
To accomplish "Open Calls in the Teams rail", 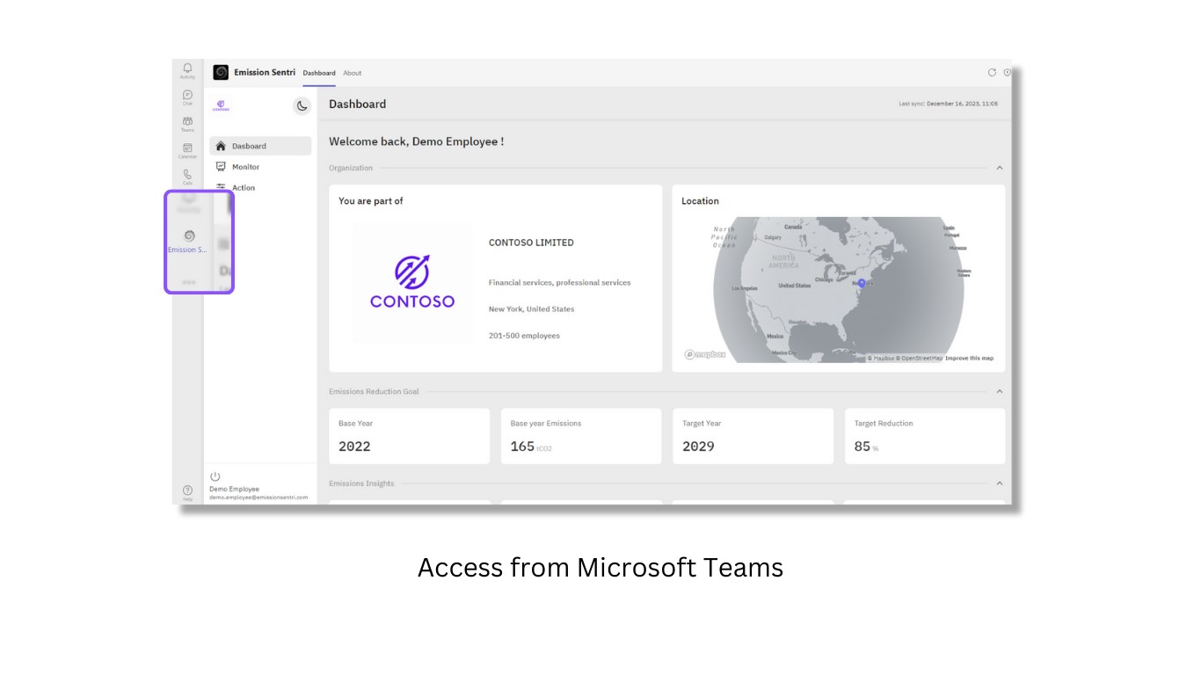I will click(x=187, y=177).
